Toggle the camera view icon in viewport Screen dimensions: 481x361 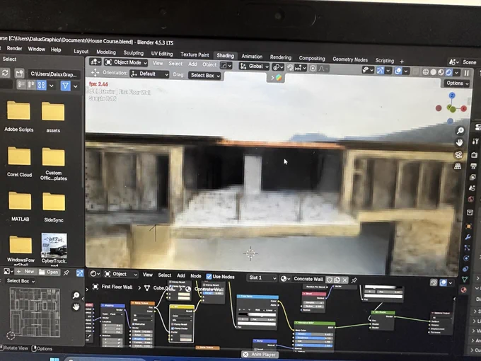458,154
